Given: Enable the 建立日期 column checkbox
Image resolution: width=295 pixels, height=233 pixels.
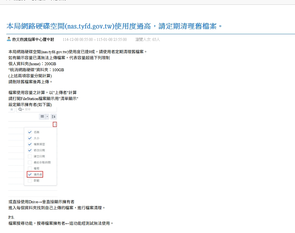Looking at the screenshot, I should [x=30, y=156].
